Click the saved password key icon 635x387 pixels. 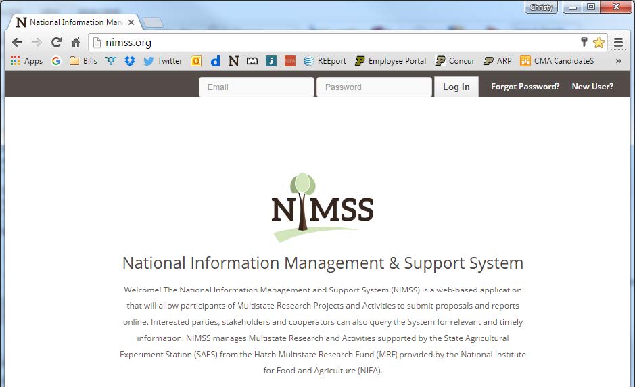coord(584,42)
